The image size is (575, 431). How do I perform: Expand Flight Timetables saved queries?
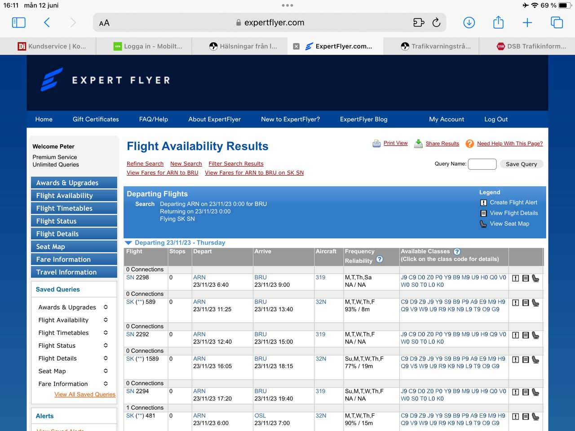(106, 333)
